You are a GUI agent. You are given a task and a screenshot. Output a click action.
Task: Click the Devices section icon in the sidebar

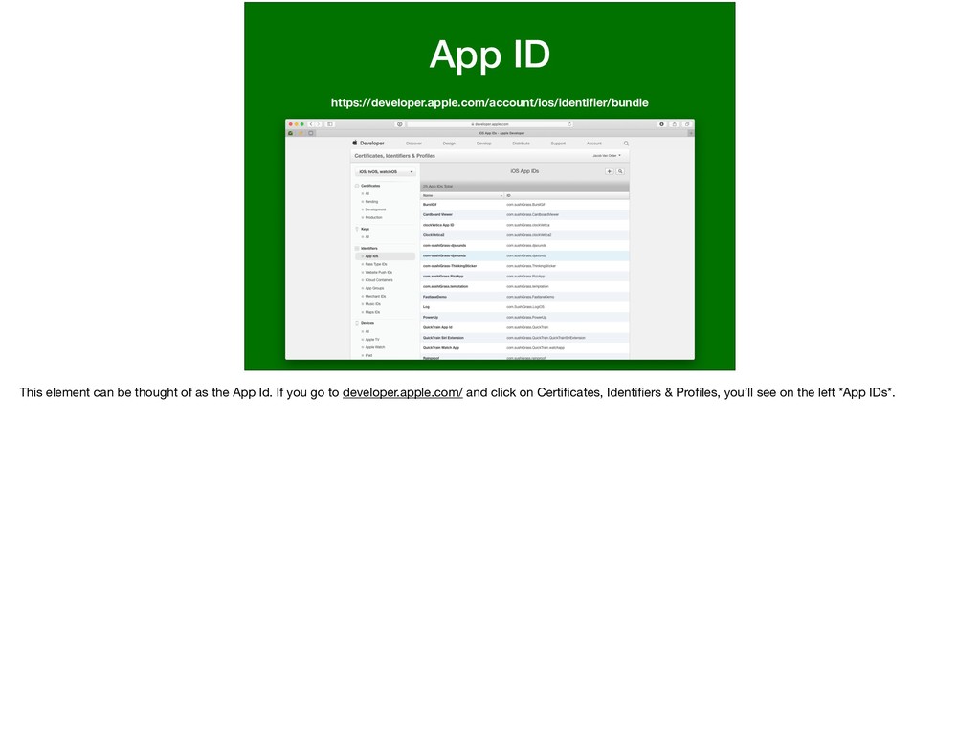[x=357, y=323]
